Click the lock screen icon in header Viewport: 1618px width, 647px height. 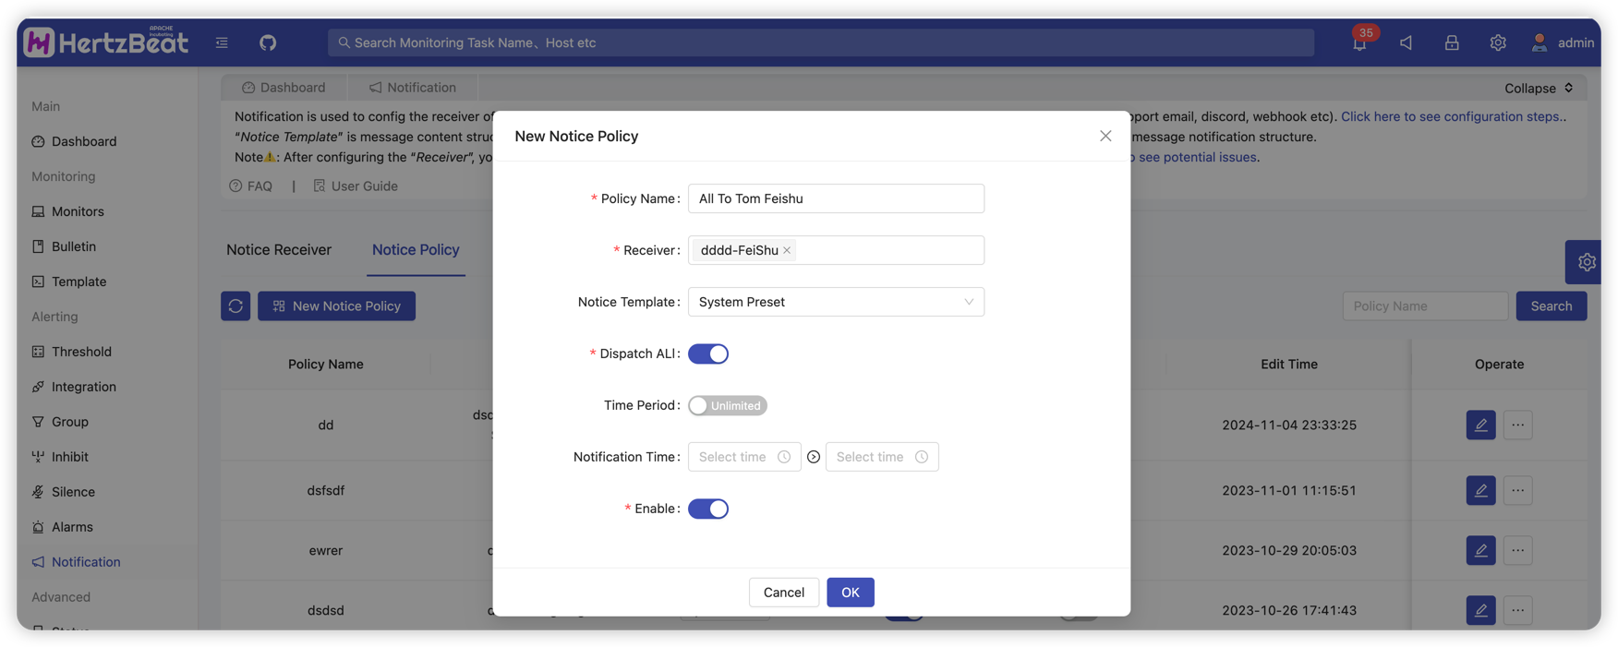coord(1452,42)
